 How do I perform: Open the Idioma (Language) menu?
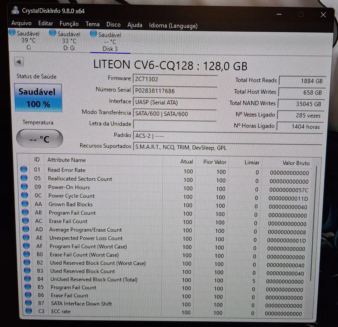click(173, 26)
